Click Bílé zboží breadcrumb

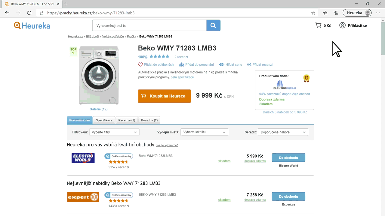[92, 36]
